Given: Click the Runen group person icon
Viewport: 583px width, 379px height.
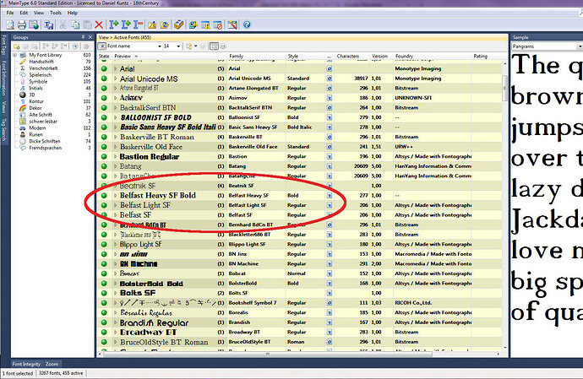Looking at the screenshot, I should (x=23, y=134).
